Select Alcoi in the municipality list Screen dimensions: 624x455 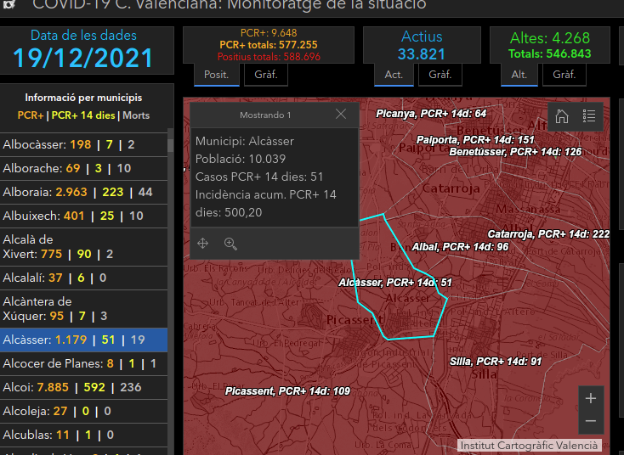tap(72, 387)
